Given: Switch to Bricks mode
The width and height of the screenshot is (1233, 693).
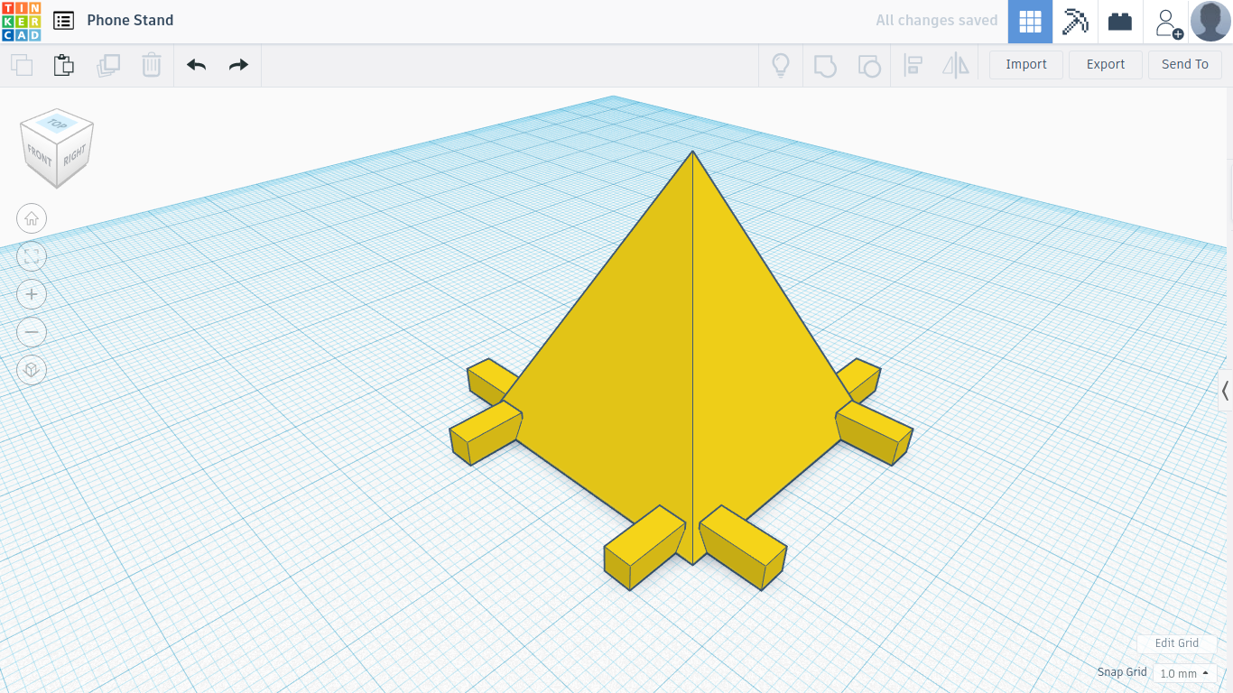Looking at the screenshot, I should (x=1120, y=22).
